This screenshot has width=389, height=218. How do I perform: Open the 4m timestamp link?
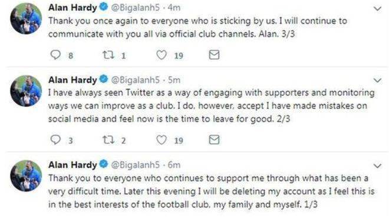click(174, 8)
